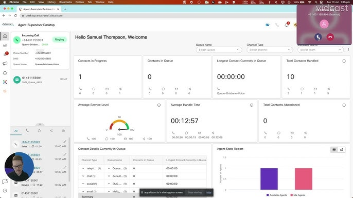Viewport: 353px width, 198px height.
Task: Open the Channel Type dropdown
Action: pos(270,50)
